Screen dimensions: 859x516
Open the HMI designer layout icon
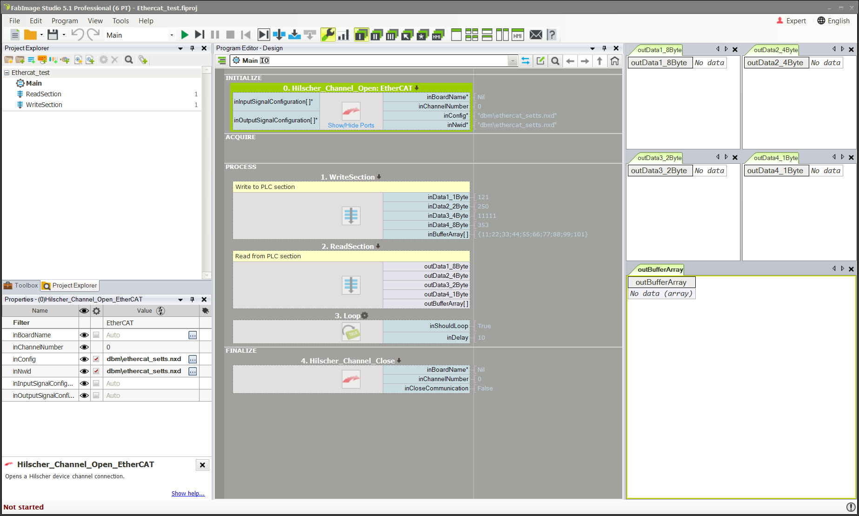(518, 35)
